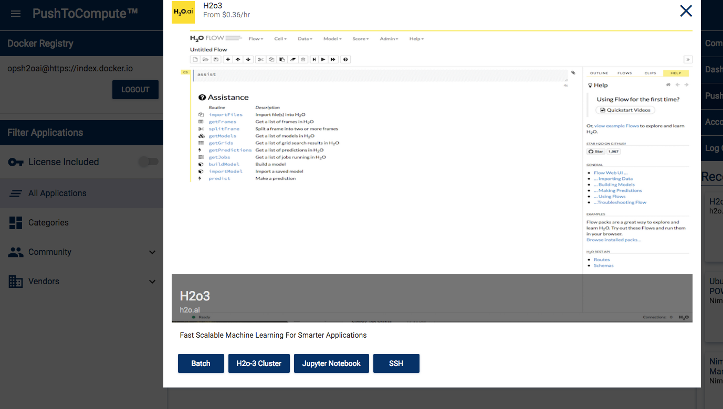Click the Community people icon
Image resolution: width=723 pixels, height=409 pixels.
click(16, 252)
